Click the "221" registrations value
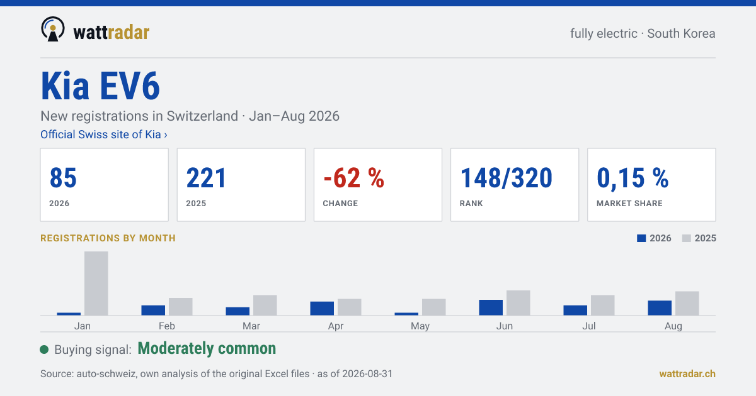This screenshot has width=756, height=396. [206, 179]
